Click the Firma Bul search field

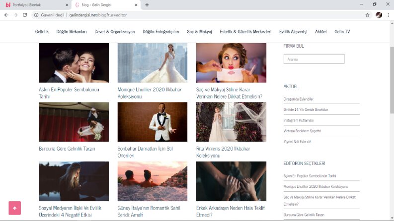[314, 59]
